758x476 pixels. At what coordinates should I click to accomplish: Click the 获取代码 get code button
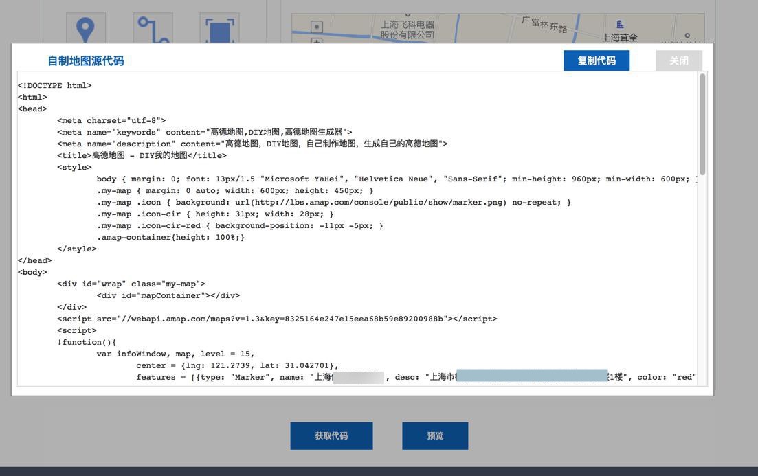pyautogui.click(x=331, y=436)
